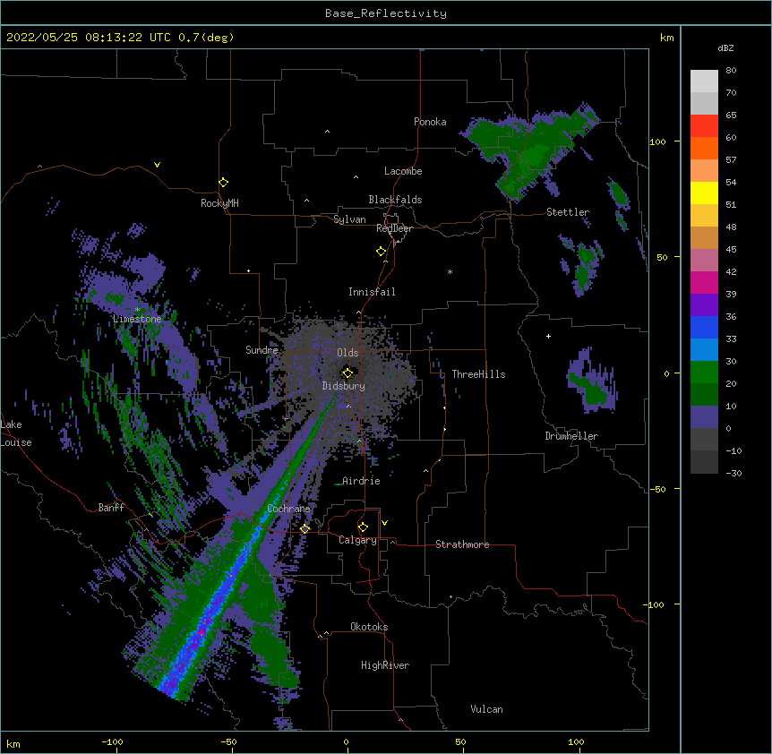Click the dBZ legend heading
Image resolution: width=772 pixels, height=754 pixels.
click(x=725, y=47)
